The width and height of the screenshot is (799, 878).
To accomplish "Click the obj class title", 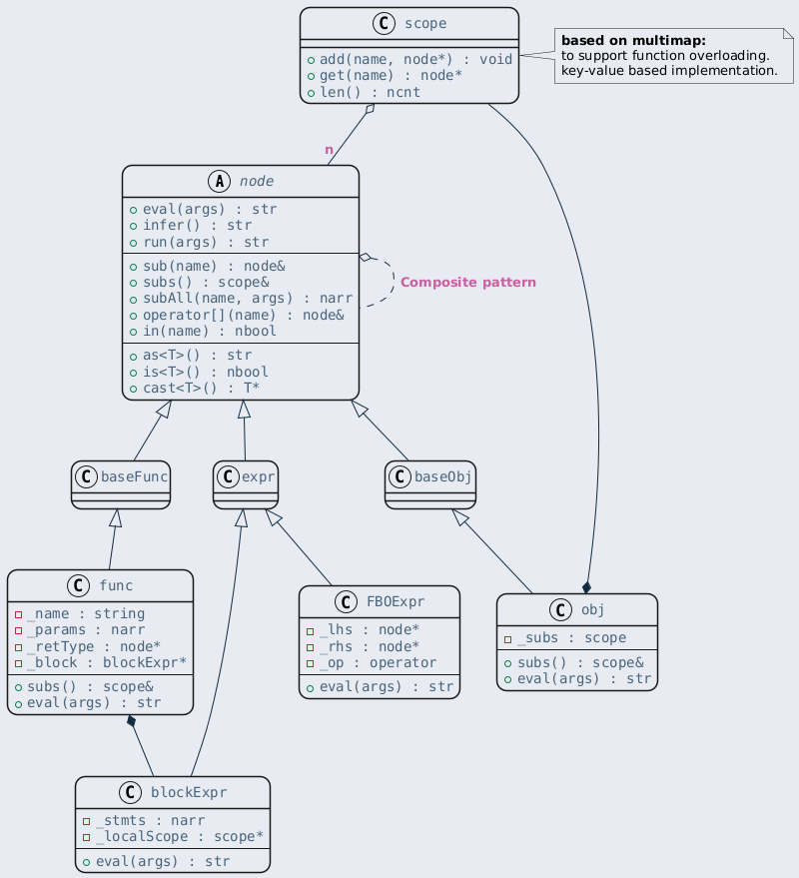I will point(592,609).
